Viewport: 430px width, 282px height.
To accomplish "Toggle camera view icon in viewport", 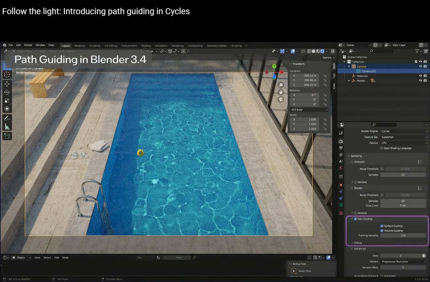I will pos(281,99).
